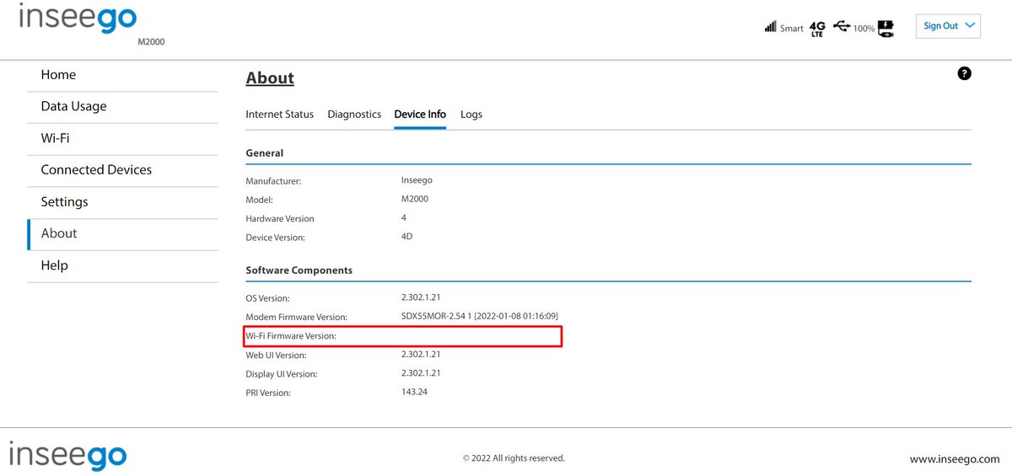Click PRI Version value 143.24

coord(414,392)
